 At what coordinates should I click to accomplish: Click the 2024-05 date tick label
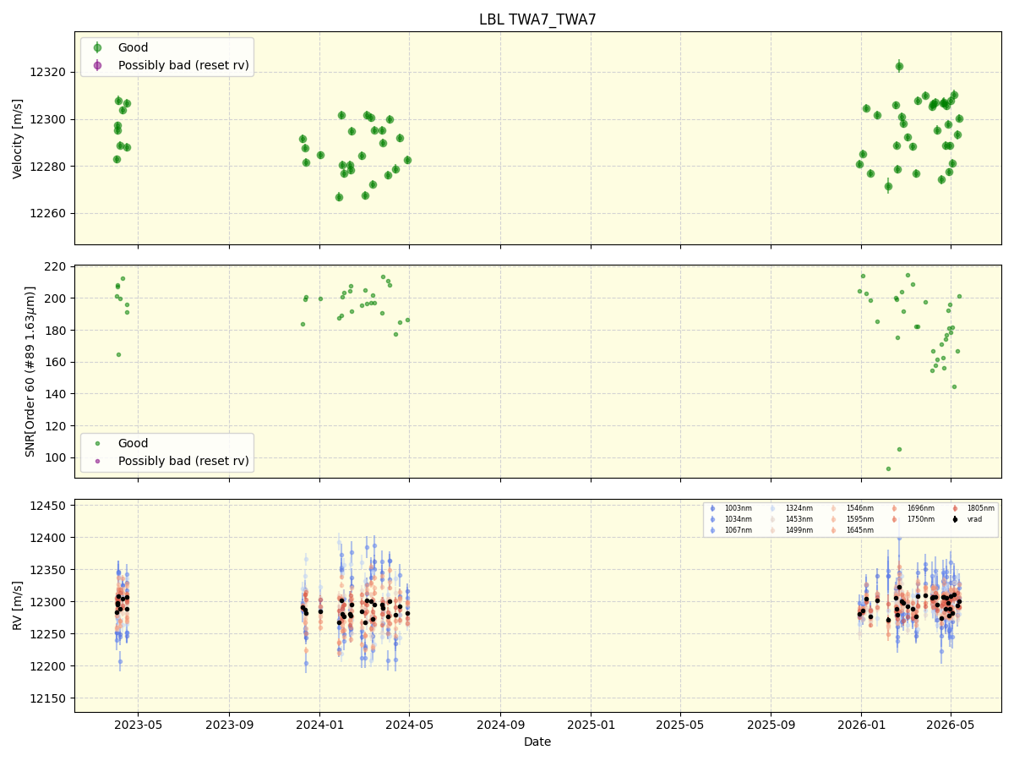pyautogui.click(x=409, y=725)
